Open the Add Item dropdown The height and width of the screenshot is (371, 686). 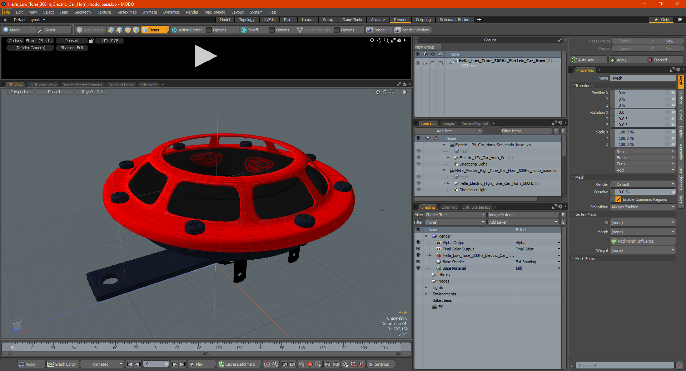pos(448,131)
